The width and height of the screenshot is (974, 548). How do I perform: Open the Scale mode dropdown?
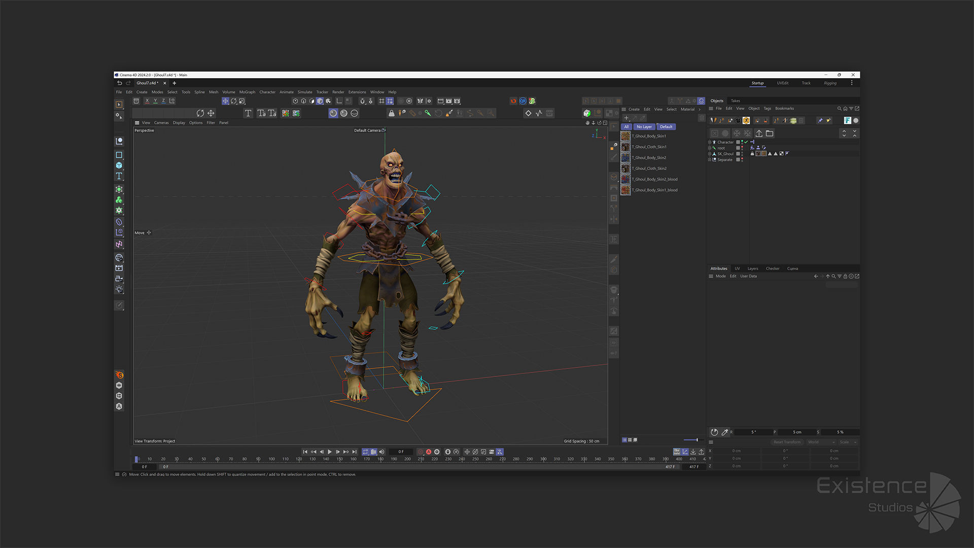(848, 442)
